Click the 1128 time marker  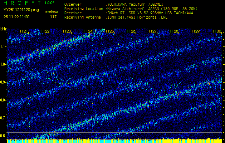point(174,31)
